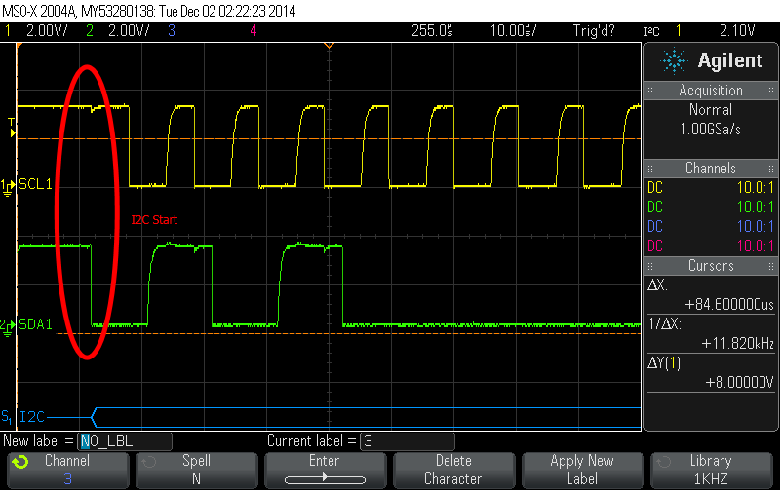Click the I2C serial decode label
The height and width of the screenshot is (490, 780).
32,416
